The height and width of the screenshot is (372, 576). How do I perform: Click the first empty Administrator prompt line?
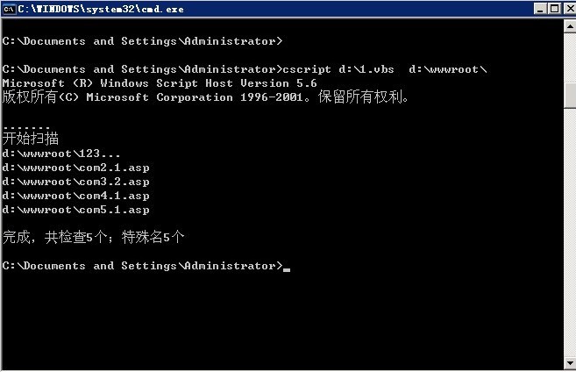pos(142,41)
